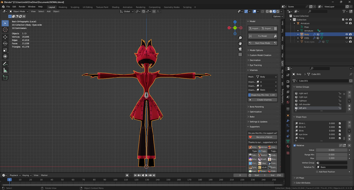Play the timeline animation
Image resolution: width=354 pixels, height=190 pixels.
(147, 175)
